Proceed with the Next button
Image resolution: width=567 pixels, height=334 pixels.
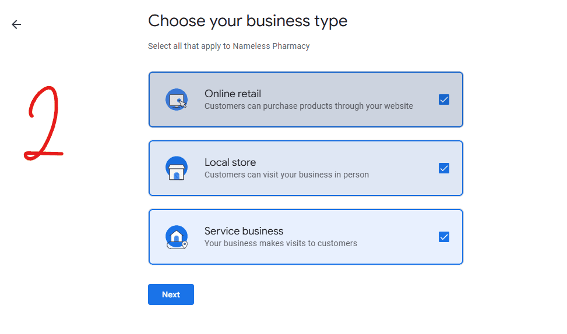(171, 294)
